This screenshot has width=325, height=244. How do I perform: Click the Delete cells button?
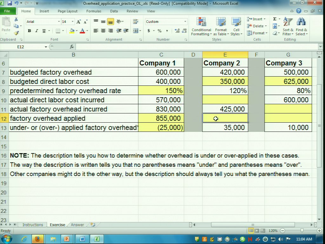point(257,26)
